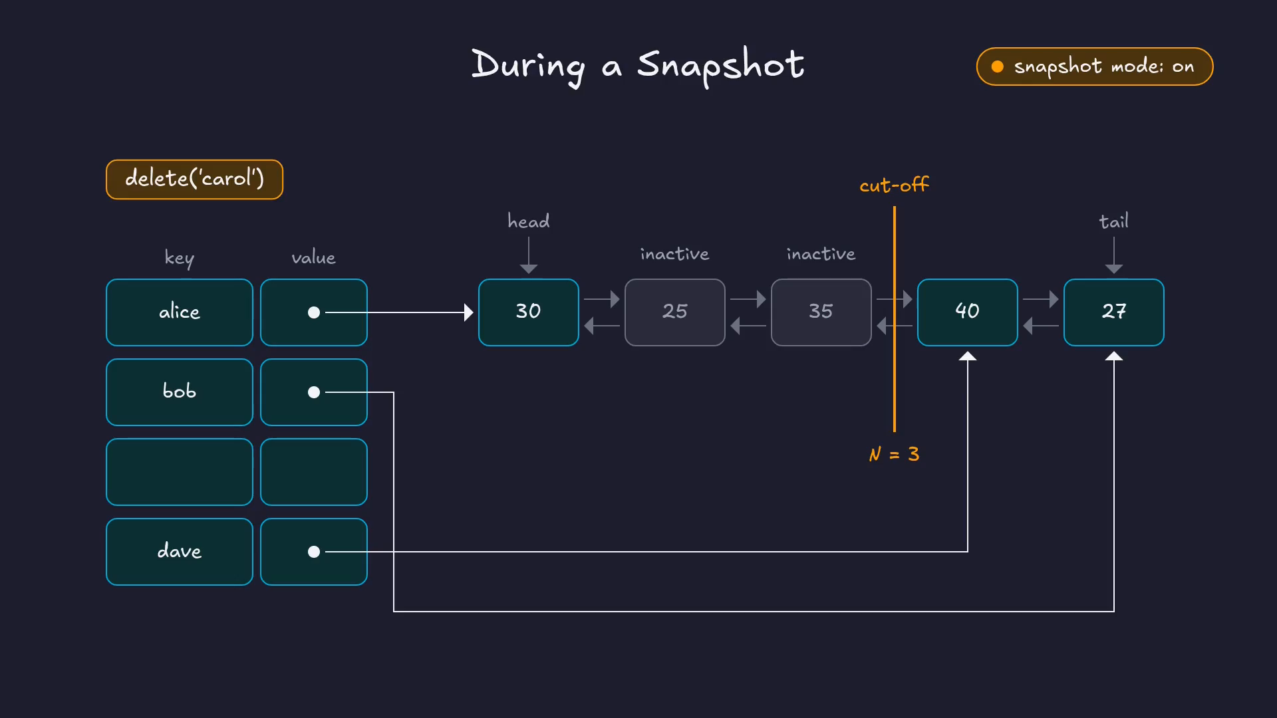Click the arrowhead pointing up into node 40

pos(968,356)
